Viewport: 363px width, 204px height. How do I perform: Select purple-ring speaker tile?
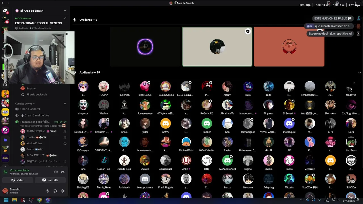point(145,47)
